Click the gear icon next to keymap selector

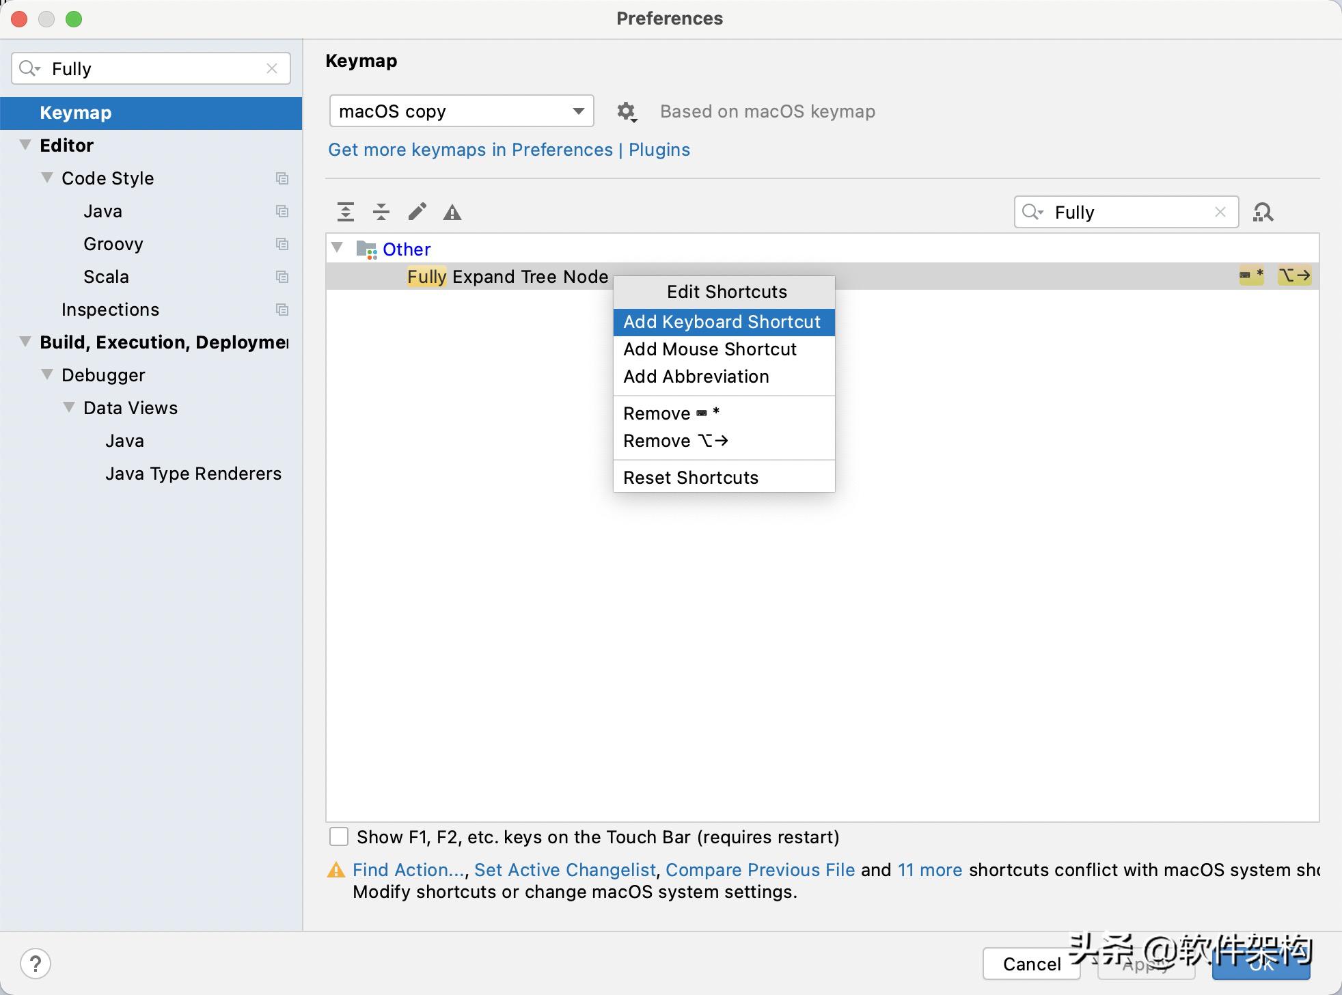click(627, 111)
